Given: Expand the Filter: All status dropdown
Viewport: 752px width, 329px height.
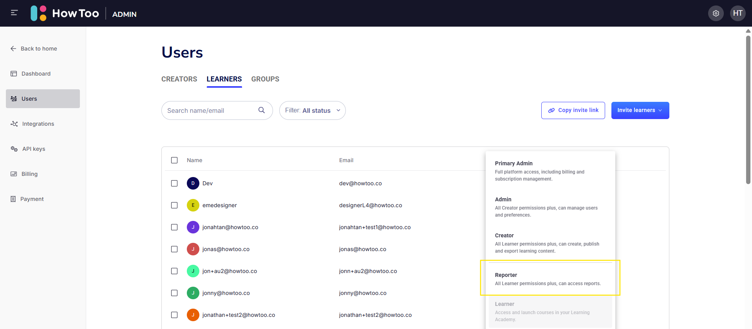Looking at the screenshot, I should pos(313,110).
